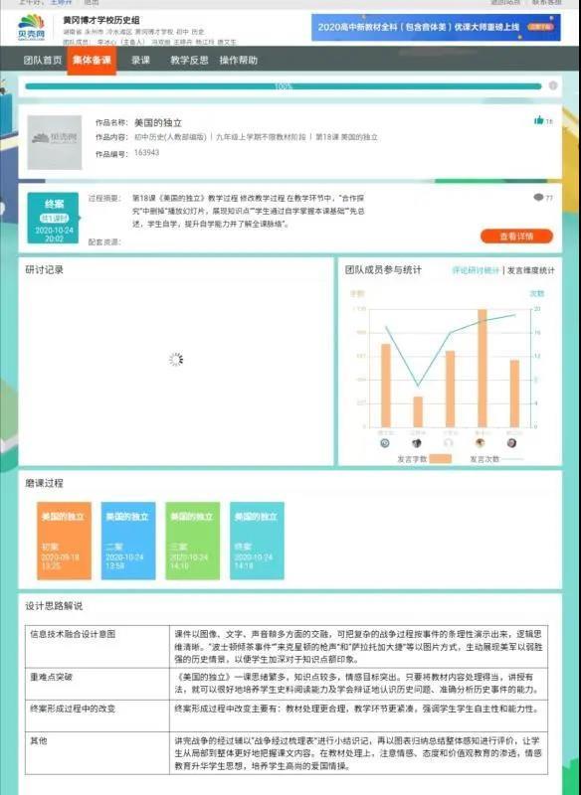Go to 团队首页 menu item
The height and width of the screenshot is (795, 581).
[x=43, y=61]
